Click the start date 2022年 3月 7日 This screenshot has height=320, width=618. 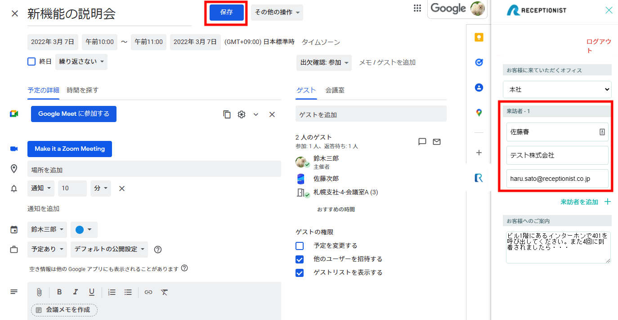pyautogui.click(x=53, y=42)
